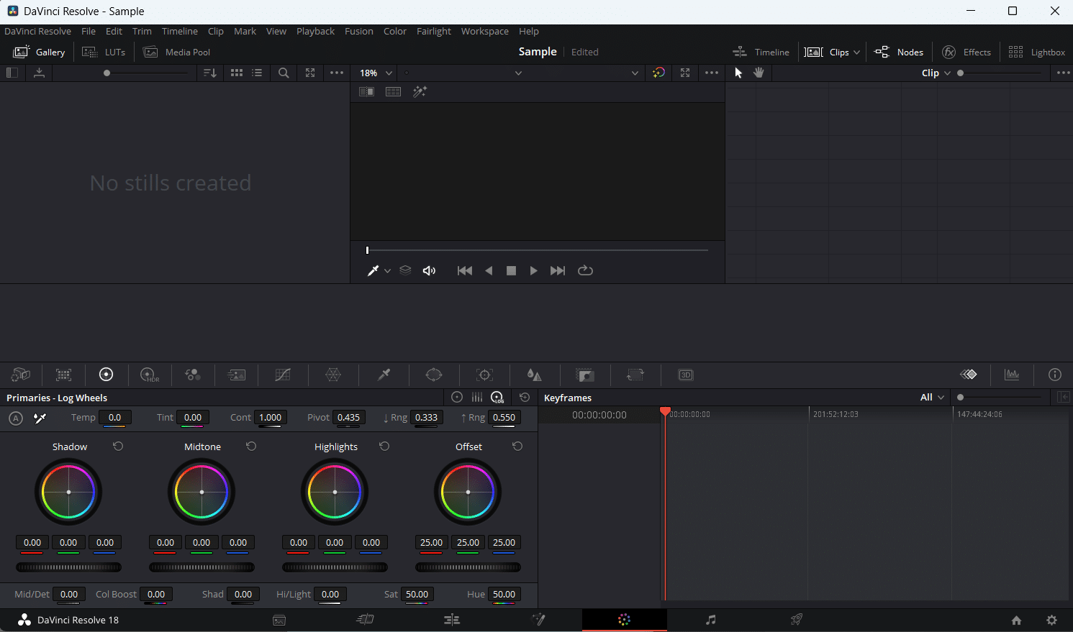The image size is (1073, 632).
Task: Select the Tracker palette icon
Action: (x=484, y=375)
